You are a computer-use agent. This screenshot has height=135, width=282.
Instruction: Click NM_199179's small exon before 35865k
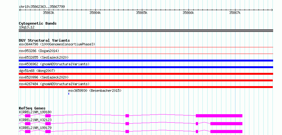coord(127,132)
